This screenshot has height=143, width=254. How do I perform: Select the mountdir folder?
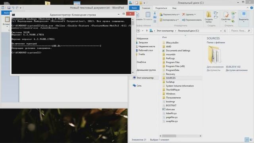(x=171, y=54)
